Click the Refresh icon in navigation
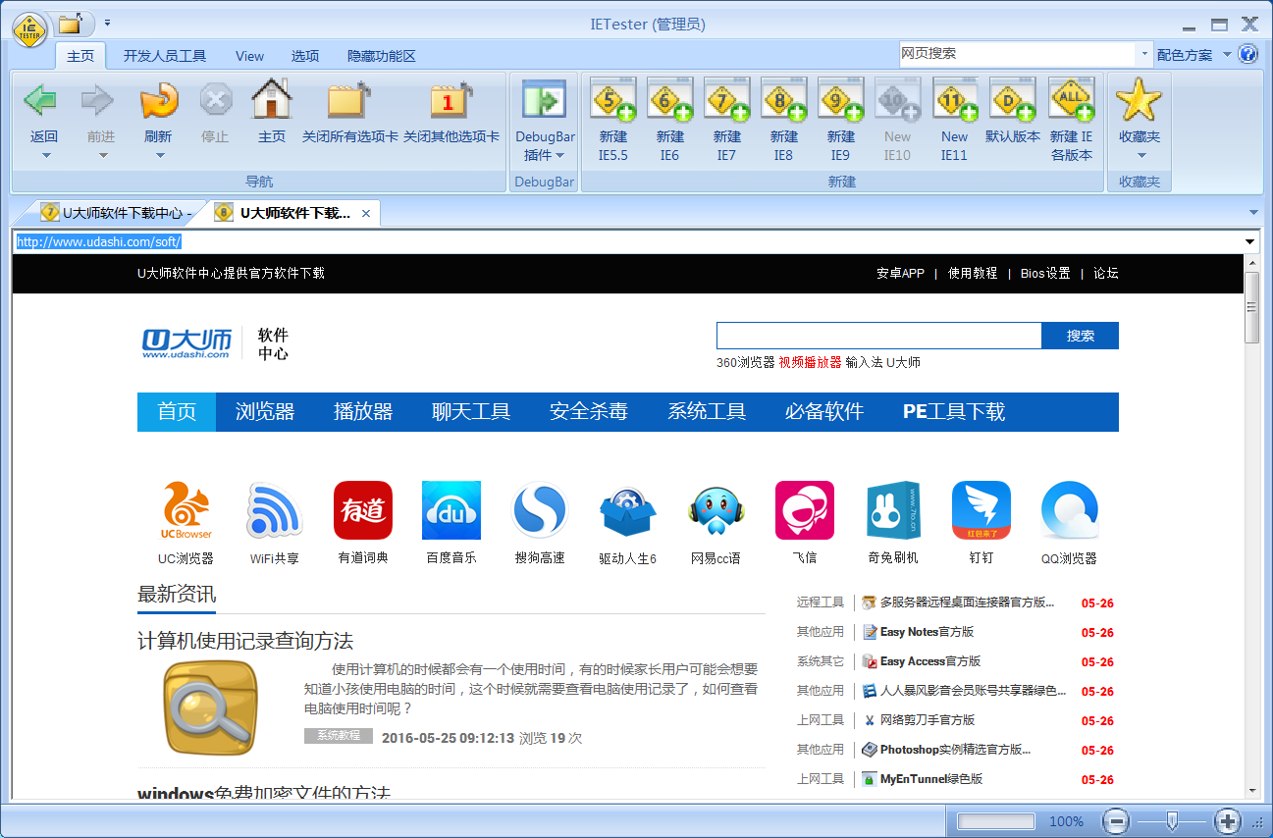The image size is (1273, 838). [158, 100]
